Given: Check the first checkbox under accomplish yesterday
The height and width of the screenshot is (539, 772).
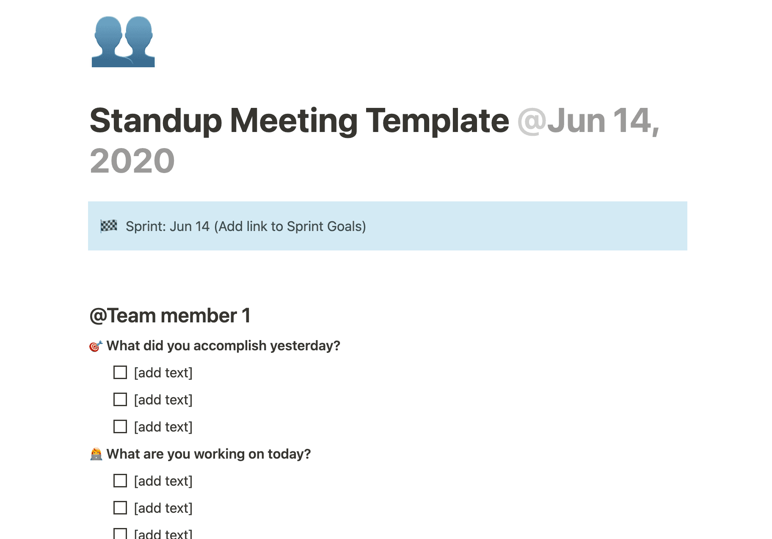Looking at the screenshot, I should 120,372.
